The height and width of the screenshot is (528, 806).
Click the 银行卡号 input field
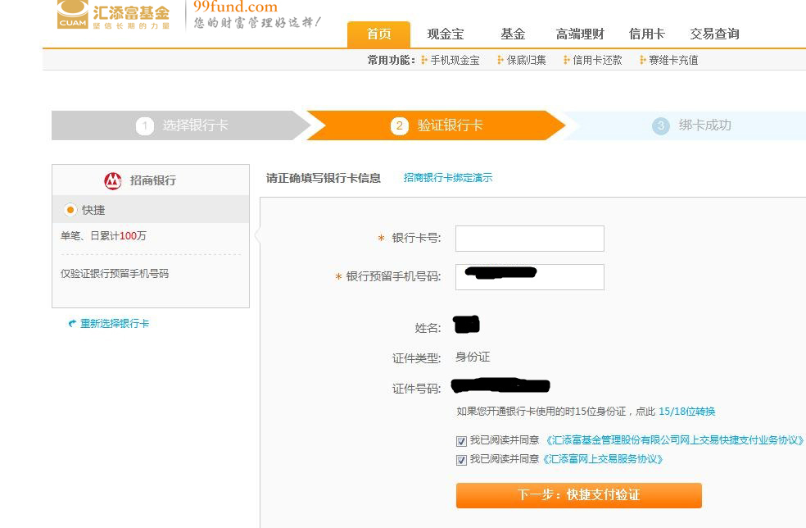point(529,239)
